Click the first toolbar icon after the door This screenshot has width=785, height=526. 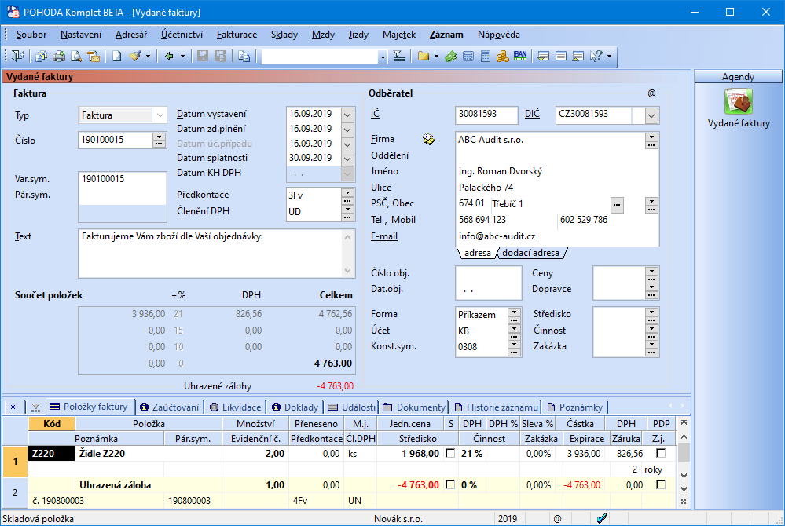42,56
